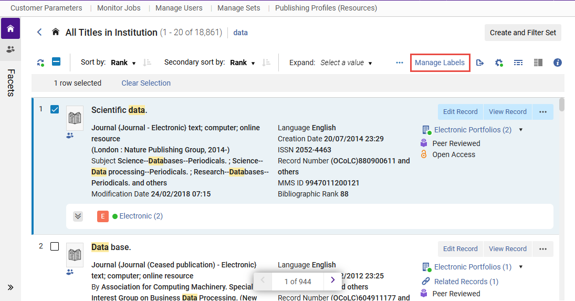Screen dimensions: 575x301
Task: Open row actions ellipsis for Data base
Action: (543, 249)
